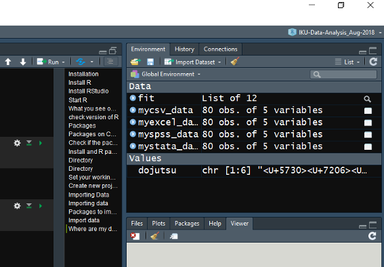
Task: Focus the environment search field
Action: coord(343,75)
